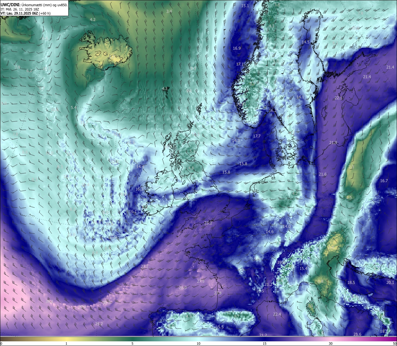This screenshot has width=397, height=346.
Task: Click the yellow colorbar segment above 1
Action: (x=66, y=339)
